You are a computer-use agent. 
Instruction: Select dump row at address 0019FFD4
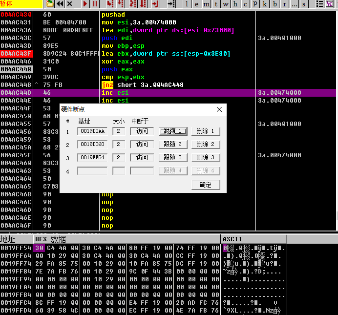[x=143, y=311]
